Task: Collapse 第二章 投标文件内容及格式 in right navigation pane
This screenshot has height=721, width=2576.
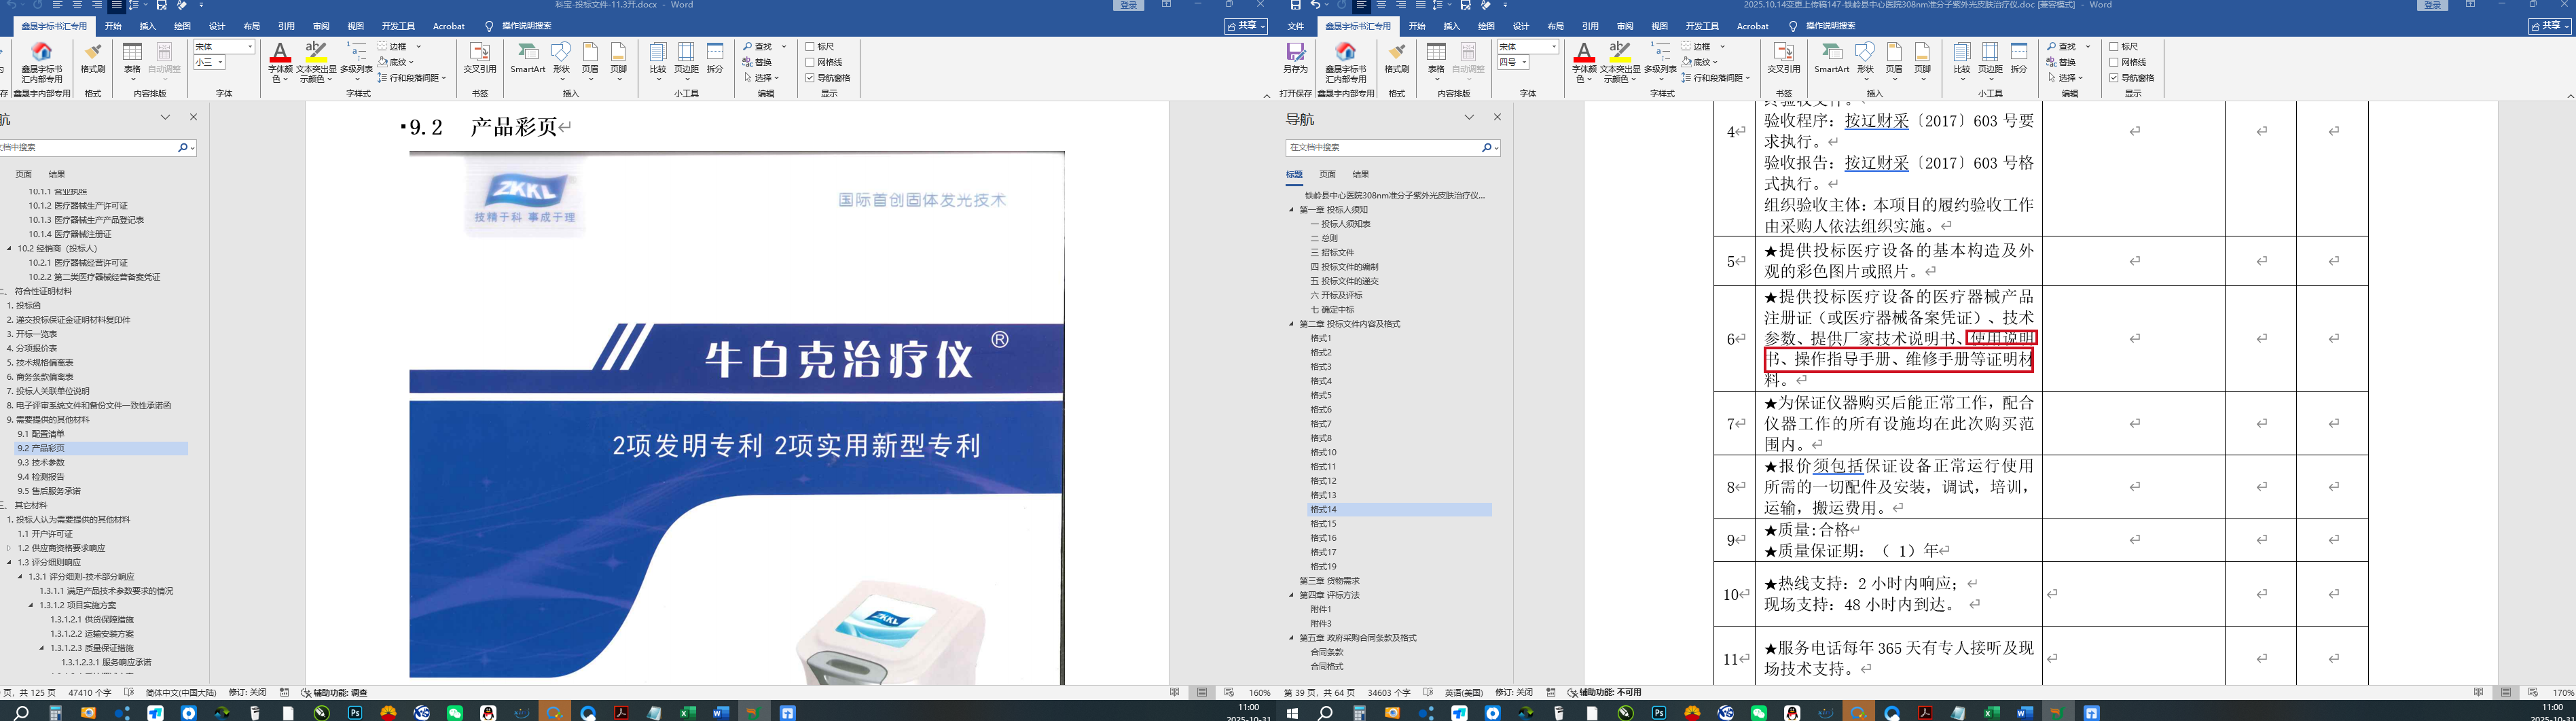Action: tap(1291, 324)
